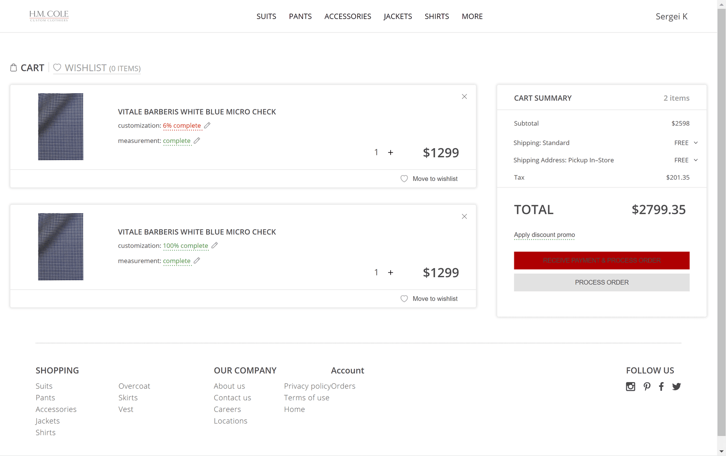The image size is (726, 456).
Task: Open About us footer link
Action: 229,386
